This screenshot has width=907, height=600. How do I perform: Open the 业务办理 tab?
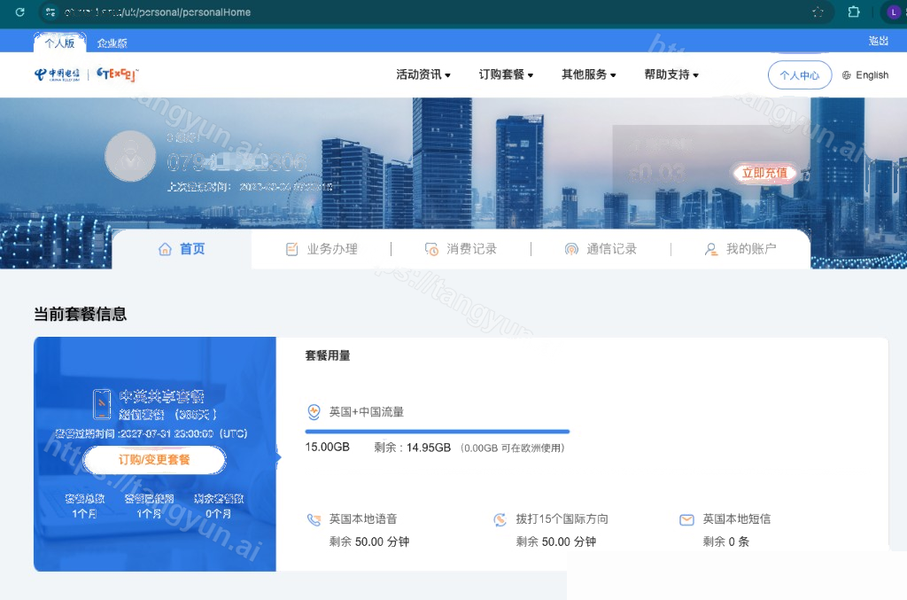[x=322, y=249]
